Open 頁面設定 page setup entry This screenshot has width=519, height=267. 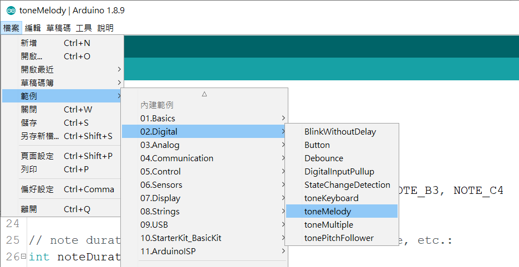62,156
